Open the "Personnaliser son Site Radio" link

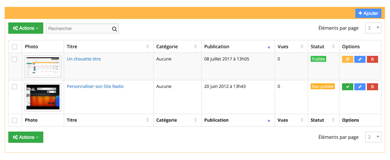point(95,87)
